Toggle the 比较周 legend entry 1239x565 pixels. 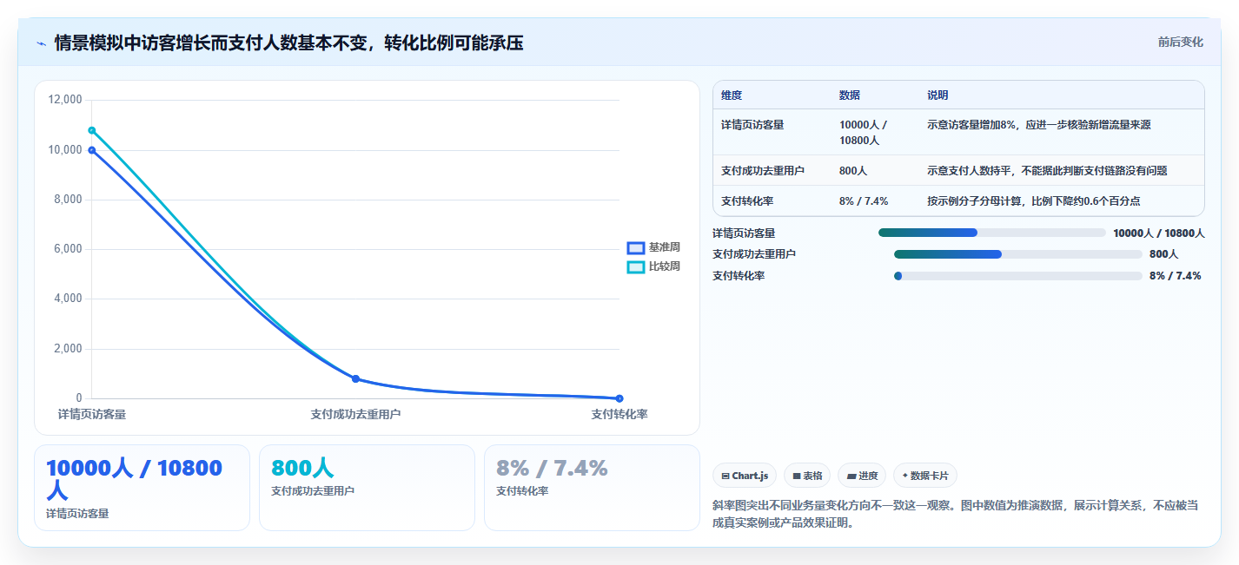[x=653, y=266]
